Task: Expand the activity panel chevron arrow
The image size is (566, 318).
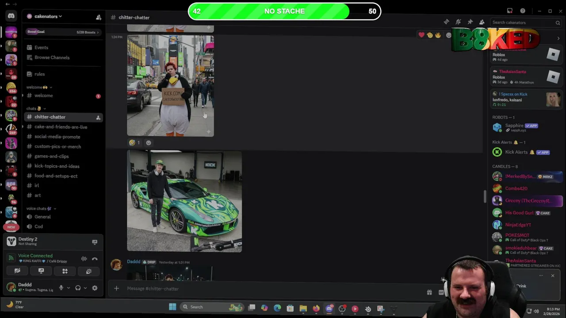Action: pyautogui.click(x=558, y=38)
